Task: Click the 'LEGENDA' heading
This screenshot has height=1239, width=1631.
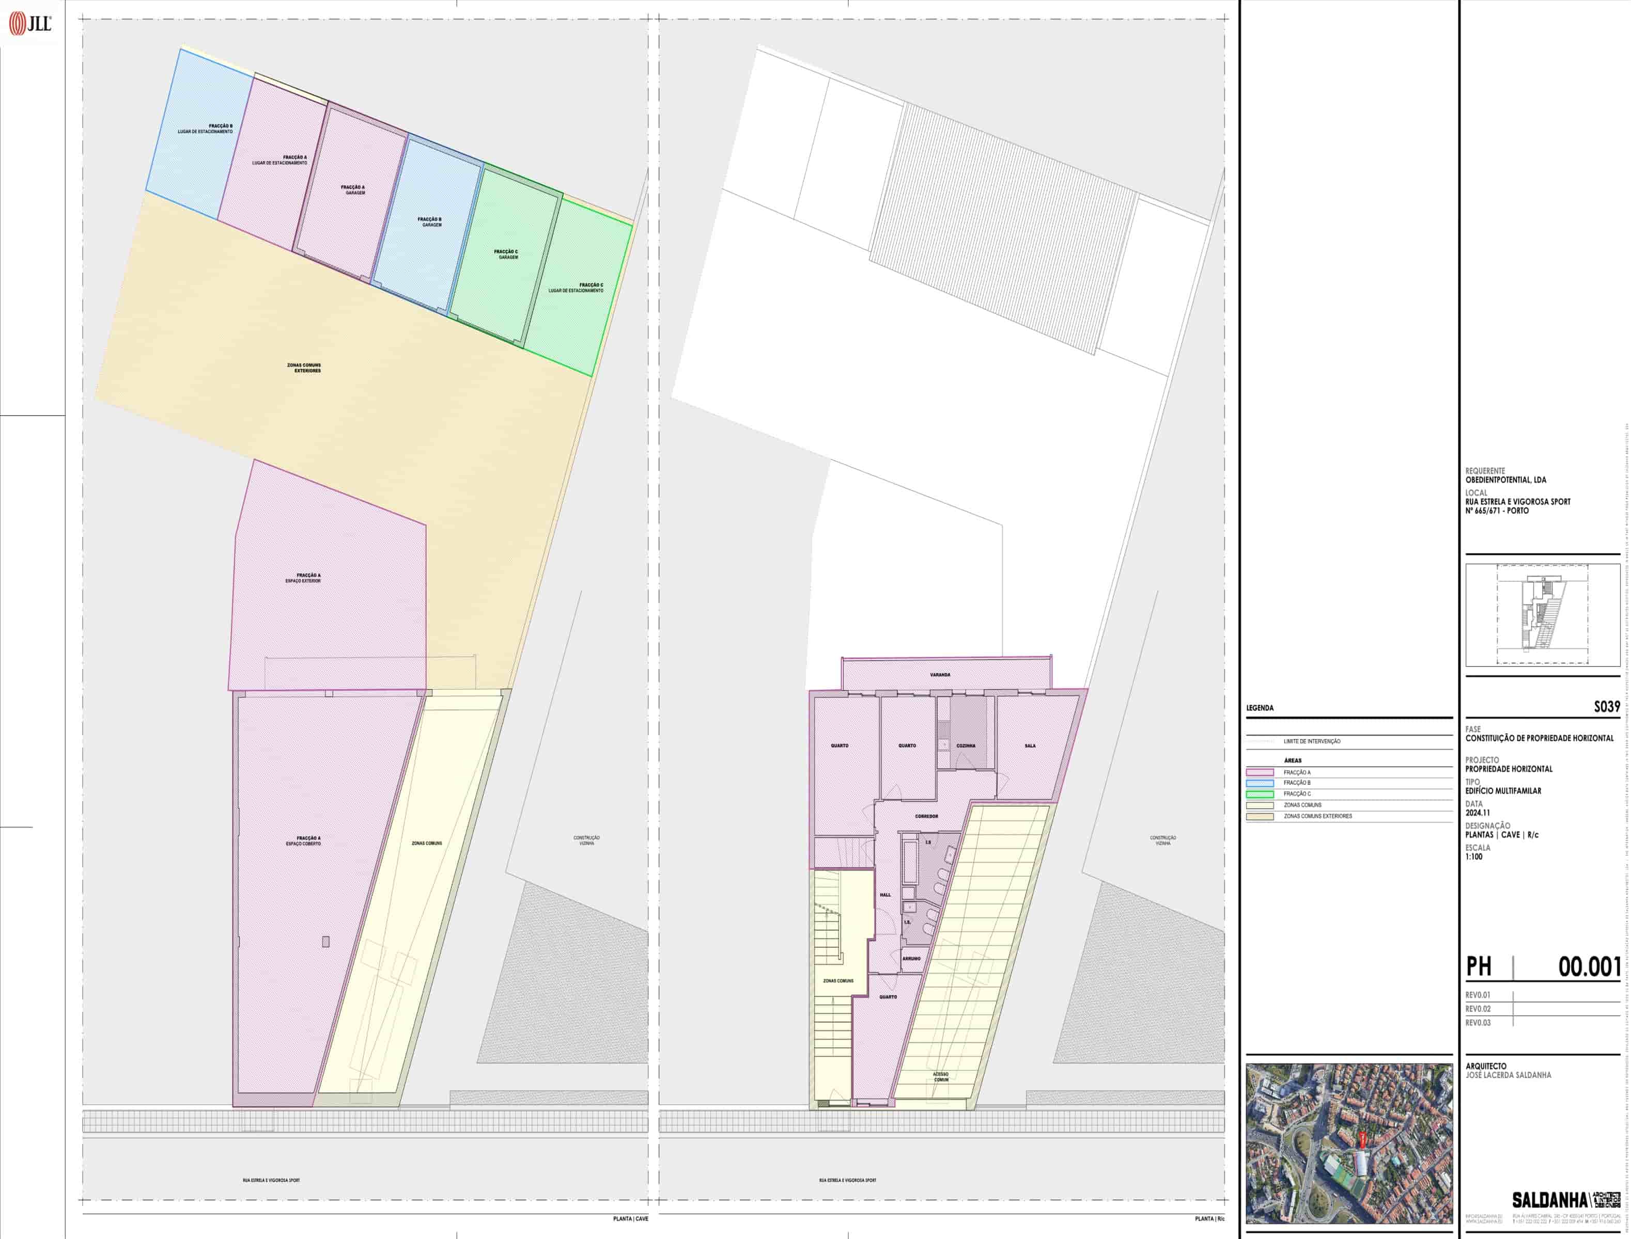Action: (1260, 708)
